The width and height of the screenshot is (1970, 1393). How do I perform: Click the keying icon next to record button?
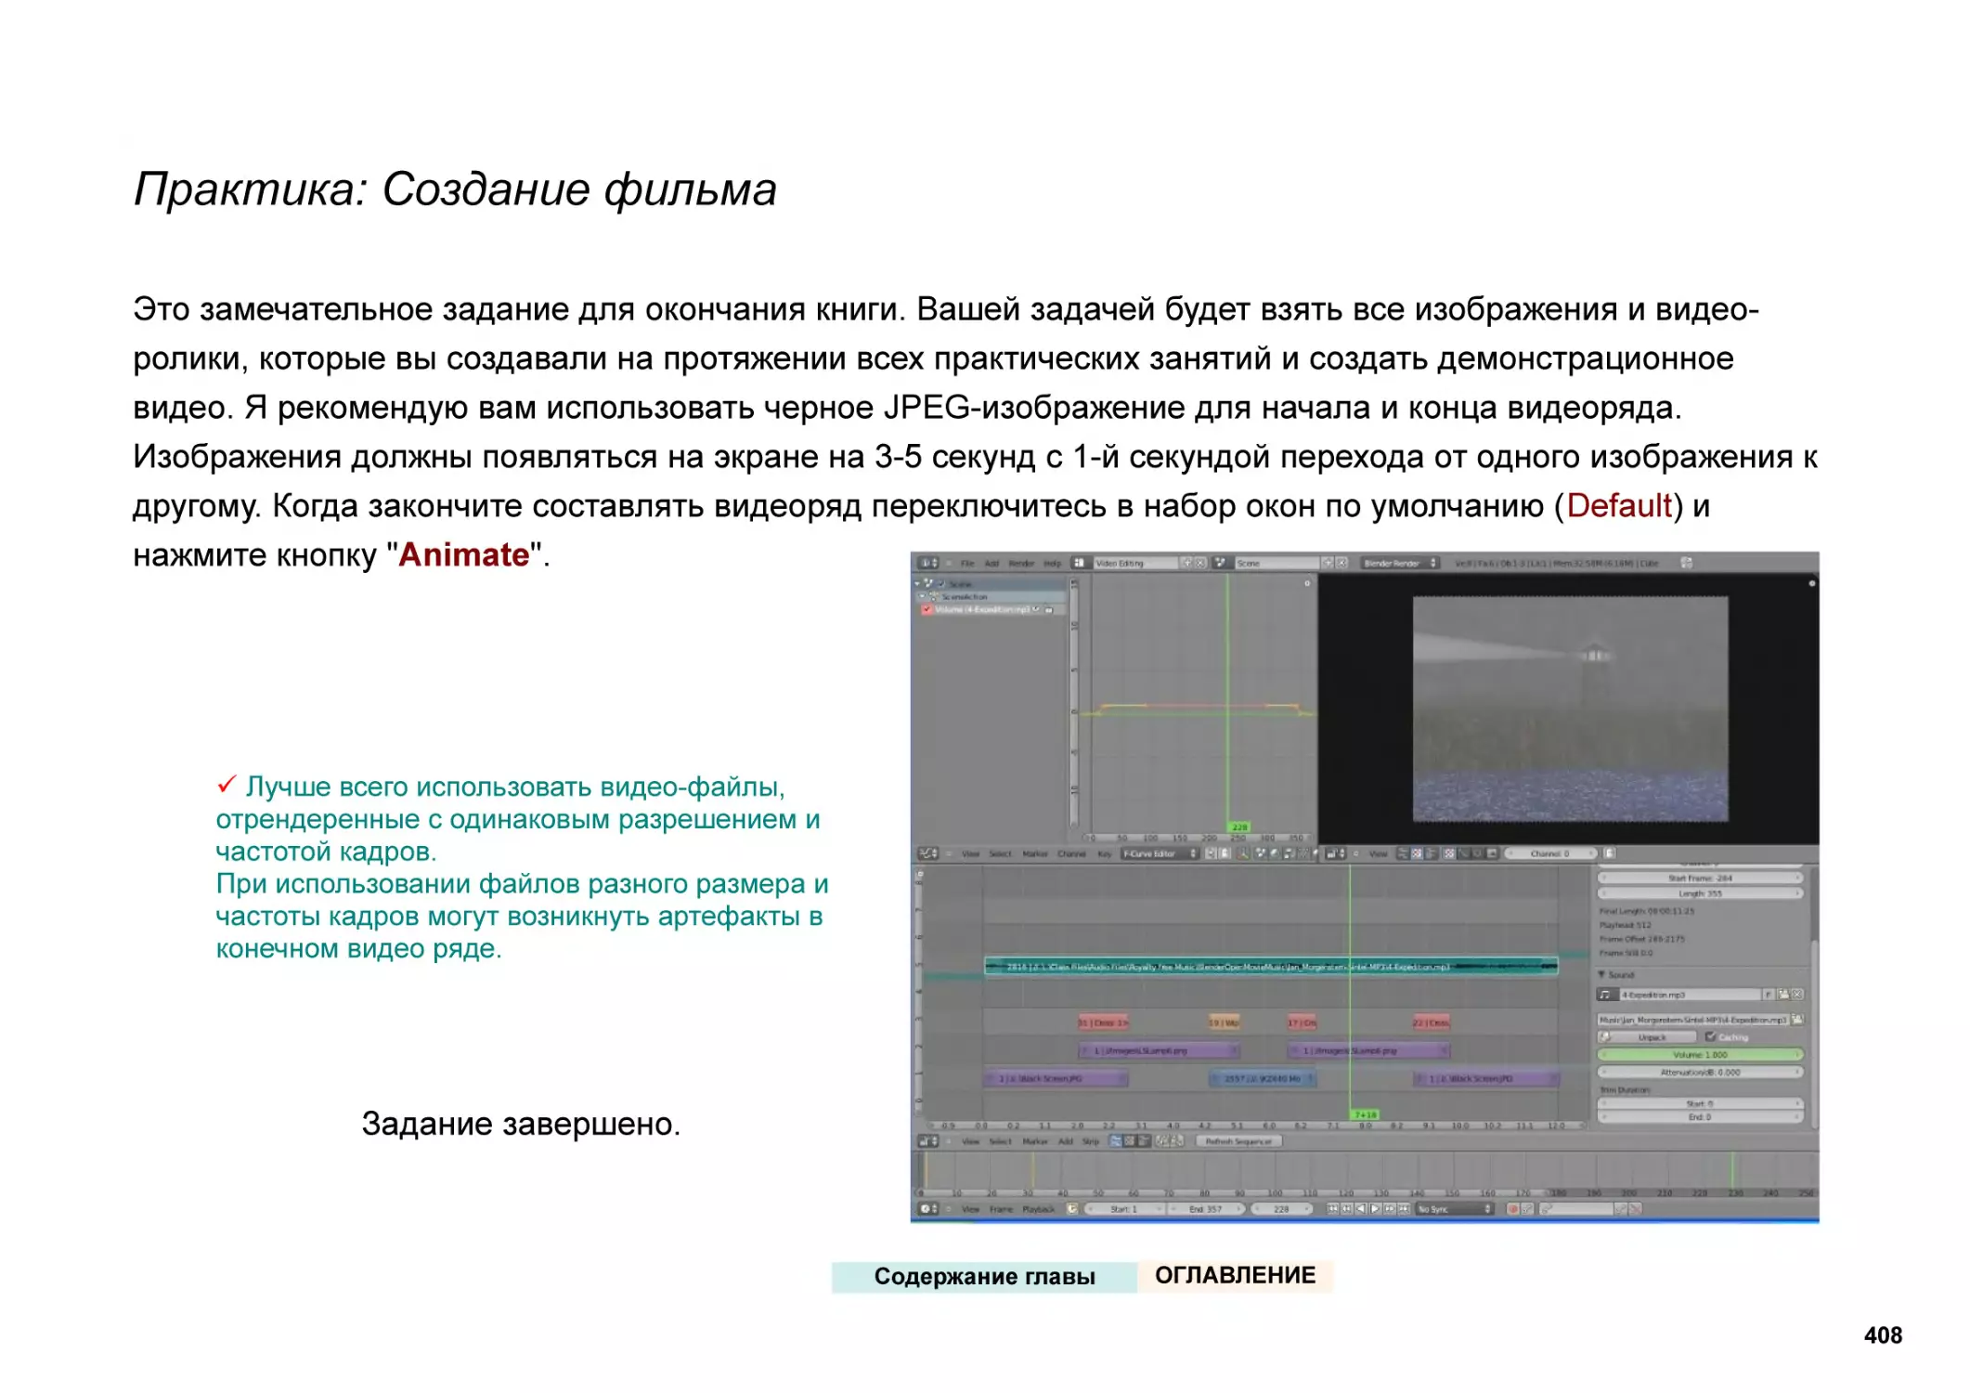1528,1209
